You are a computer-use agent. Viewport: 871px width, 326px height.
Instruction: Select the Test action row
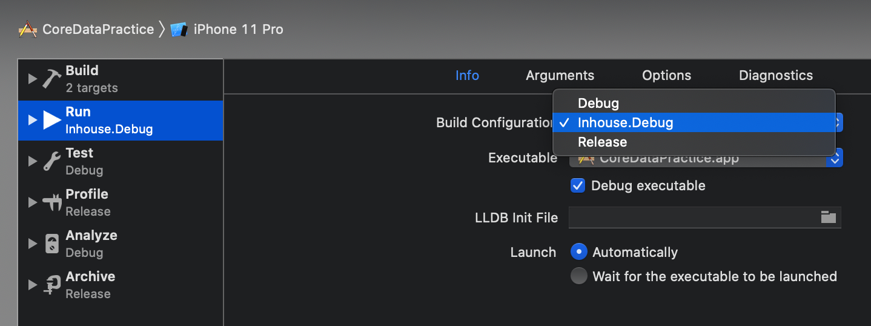pyautogui.click(x=121, y=161)
